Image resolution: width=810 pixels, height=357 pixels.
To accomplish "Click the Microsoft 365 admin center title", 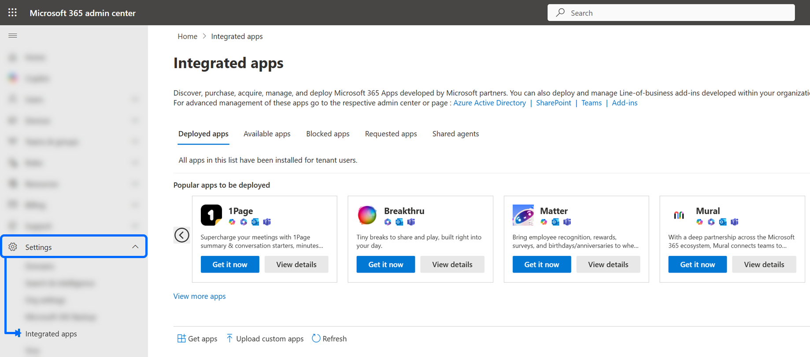I will (x=82, y=13).
